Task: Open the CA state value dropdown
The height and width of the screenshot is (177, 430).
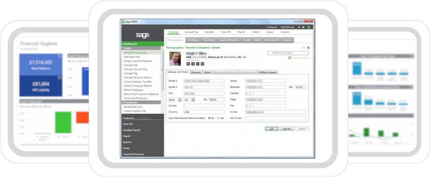Action: (193, 100)
